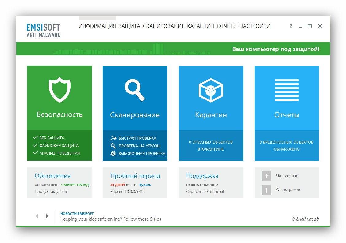This screenshot has height=243, width=346.
Task: Click the Emsisoft Anti-Malware logo
Action: (x=43, y=30)
